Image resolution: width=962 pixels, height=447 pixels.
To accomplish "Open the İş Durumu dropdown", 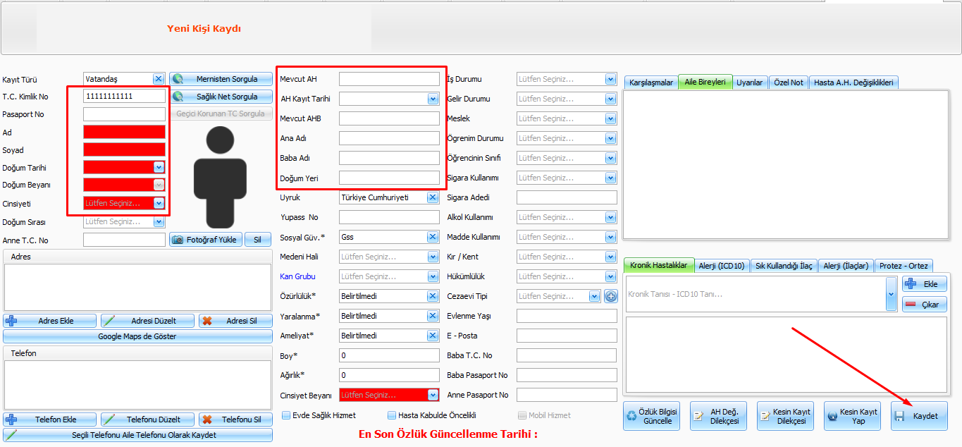I will pos(610,79).
